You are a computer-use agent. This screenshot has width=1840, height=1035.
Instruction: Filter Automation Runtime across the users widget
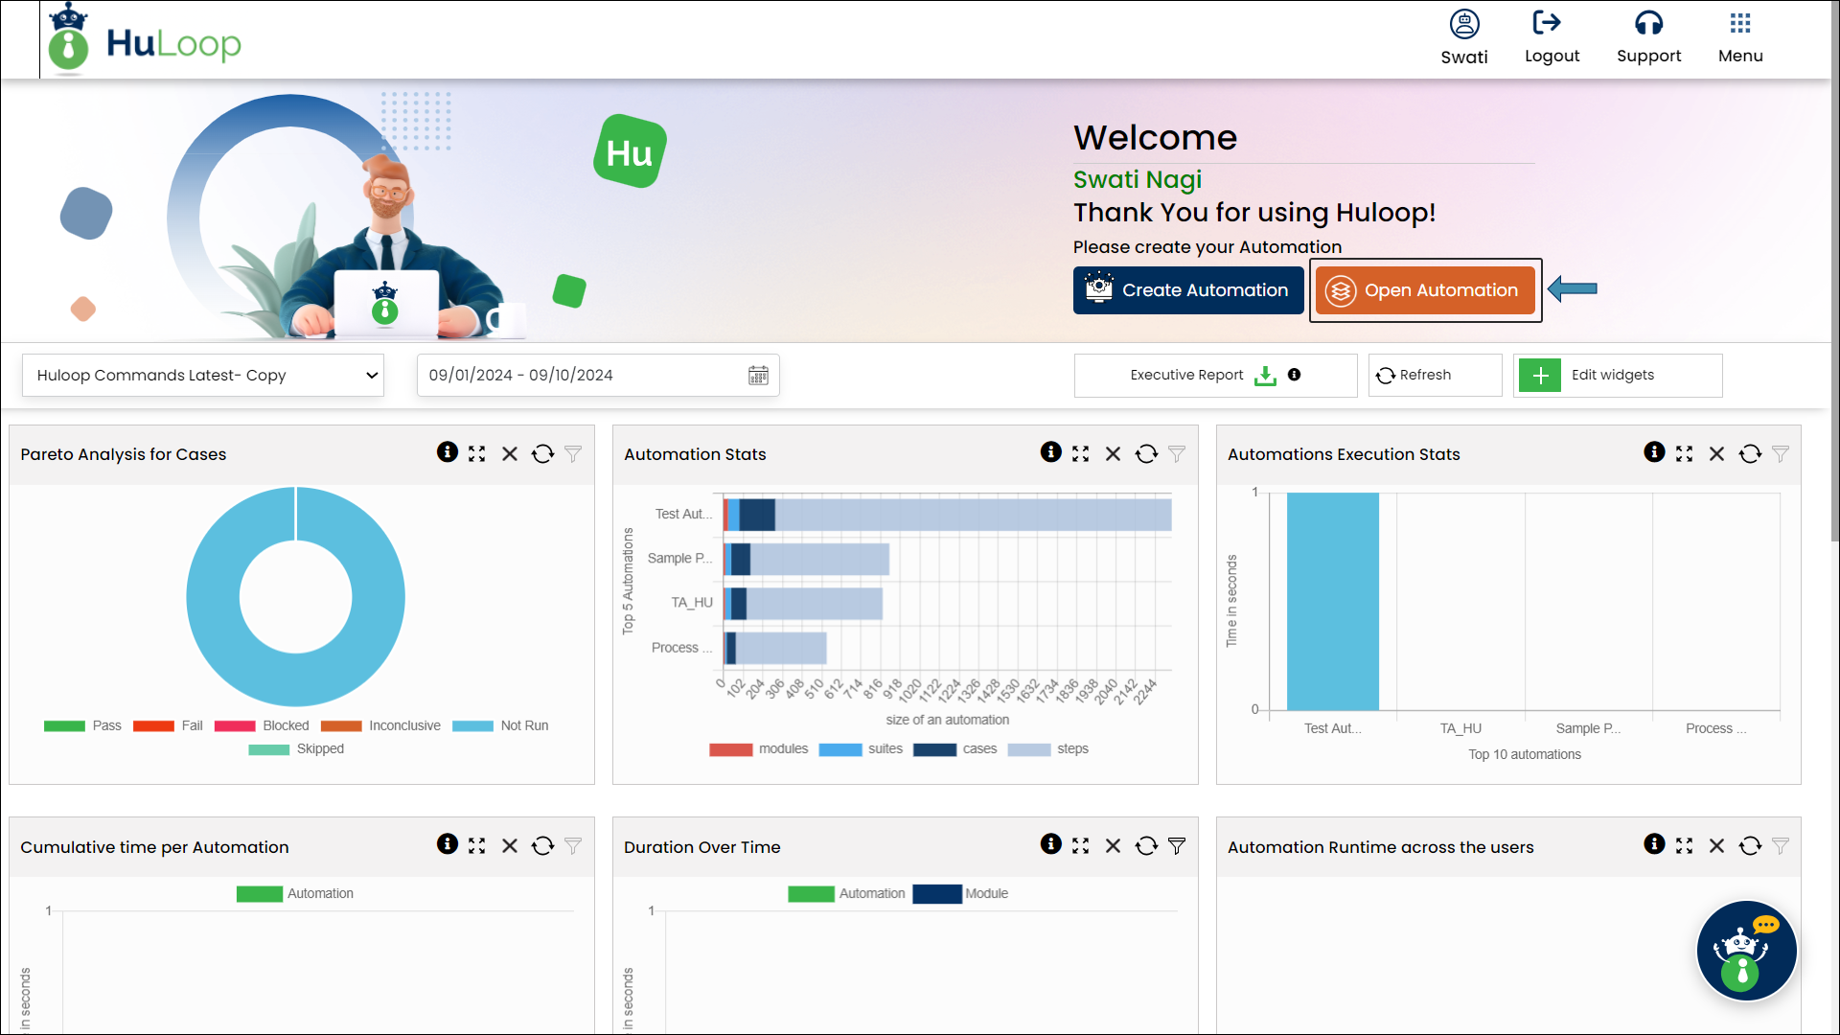[x=1781, y=846]
